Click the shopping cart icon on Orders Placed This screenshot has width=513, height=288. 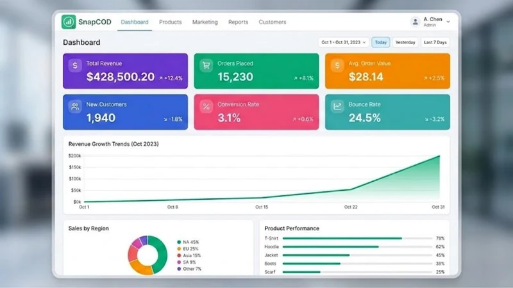click(x=206, y=65)
